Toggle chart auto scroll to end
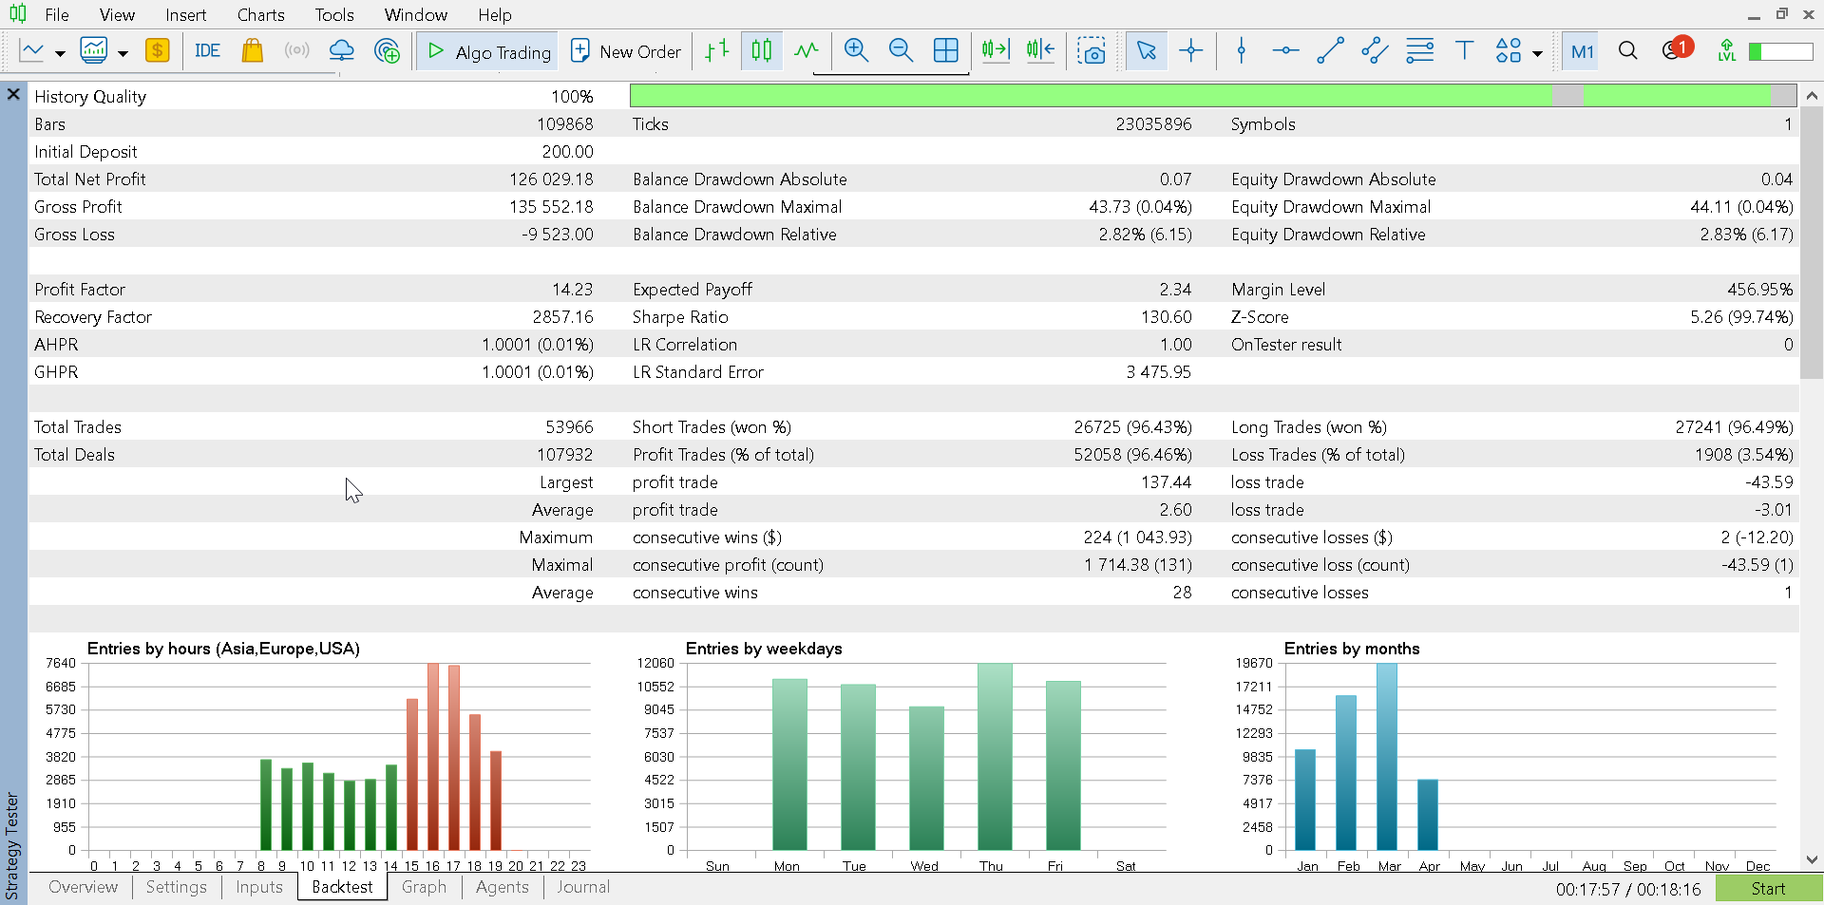1824x905 pixels. 996,51
